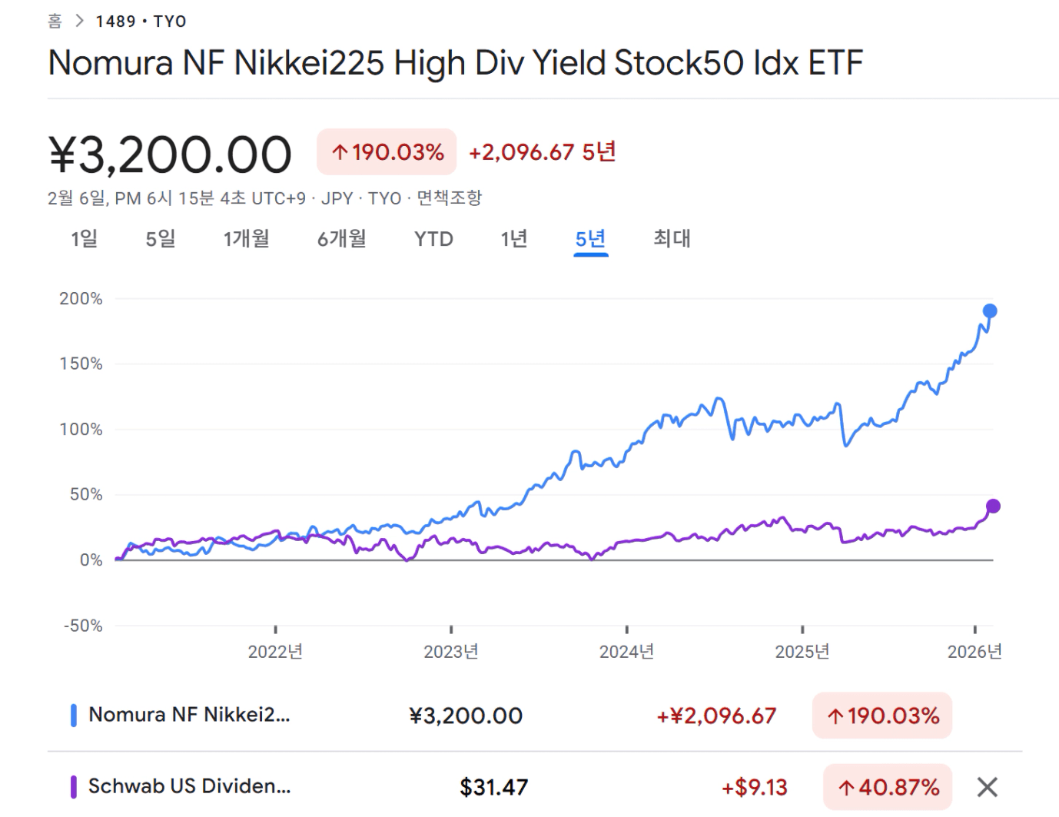Show the 최대 maximum range
Screen dimensions: 1059x817
point(672,239)
